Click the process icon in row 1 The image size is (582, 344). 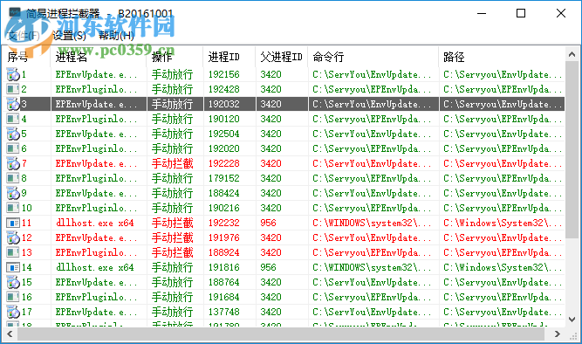[13, 74]
